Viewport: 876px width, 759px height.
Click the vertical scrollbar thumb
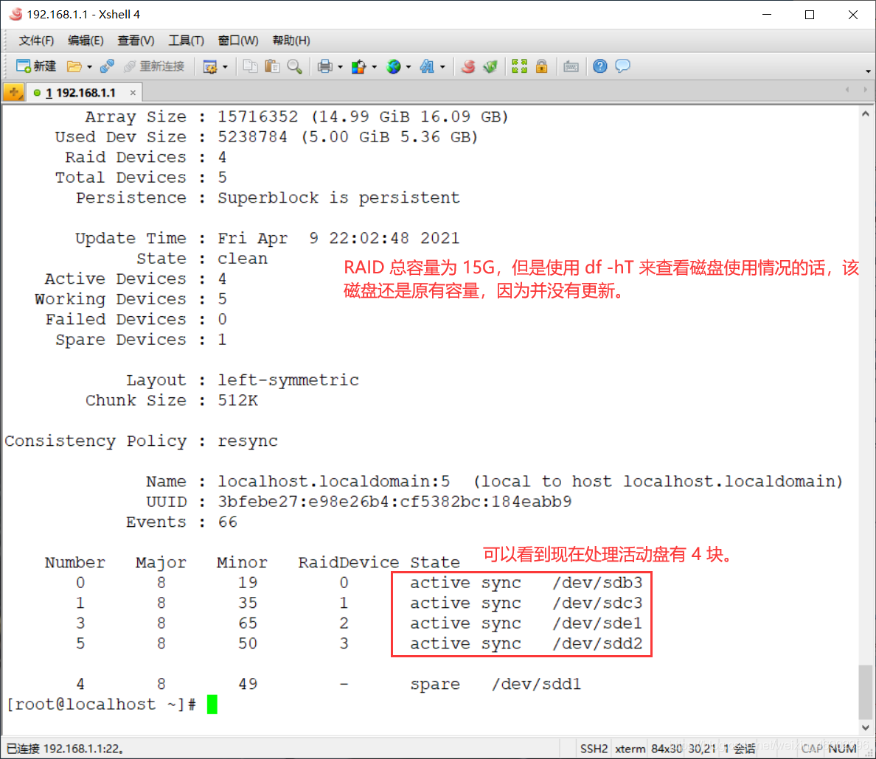click(x=865, y=692)
